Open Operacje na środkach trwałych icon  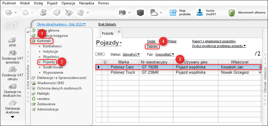click(x=13, y=86)
